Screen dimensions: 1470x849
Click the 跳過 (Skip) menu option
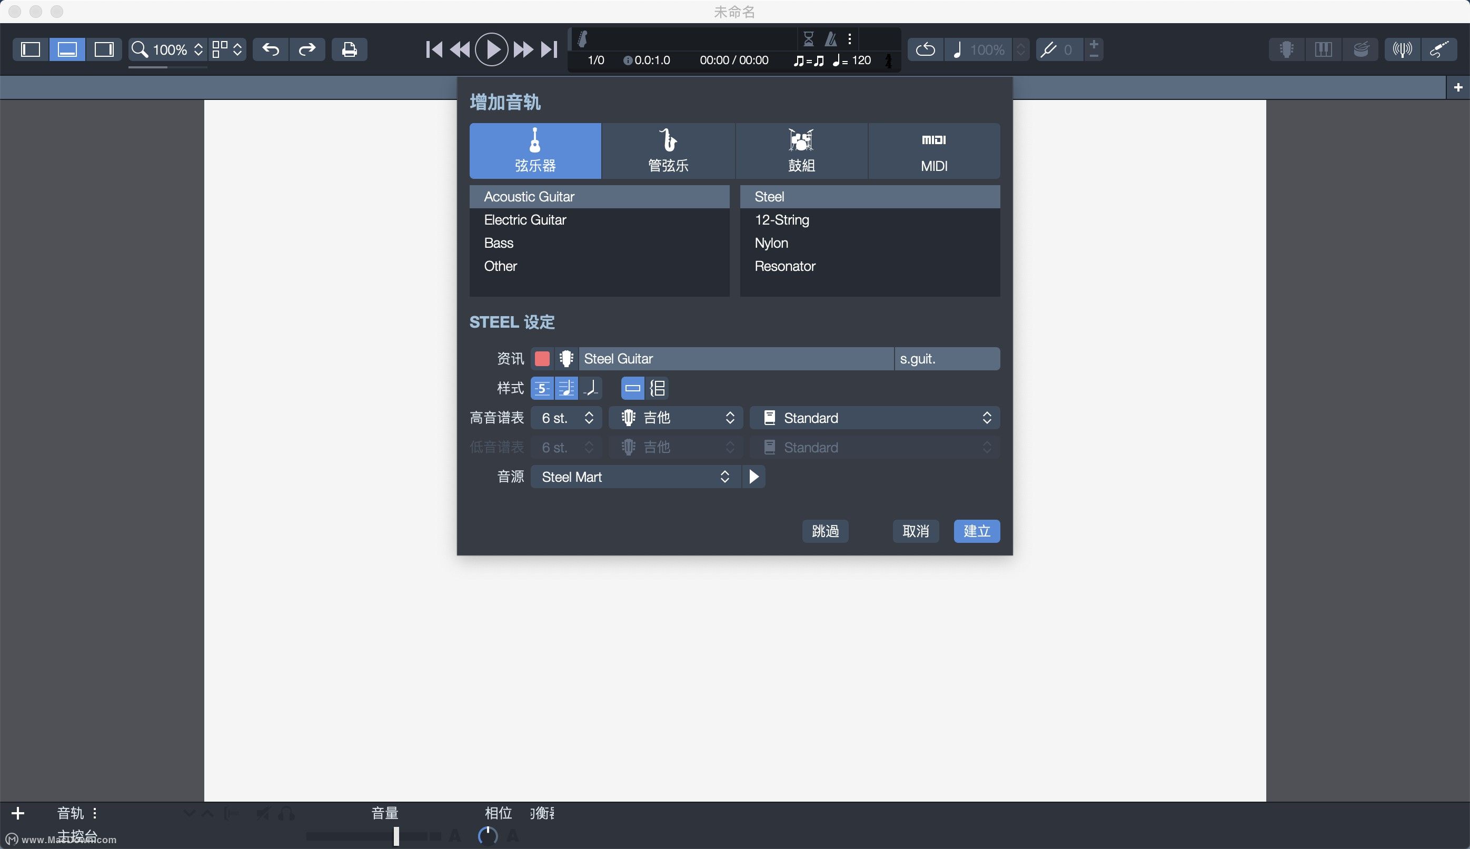[825, 531]
